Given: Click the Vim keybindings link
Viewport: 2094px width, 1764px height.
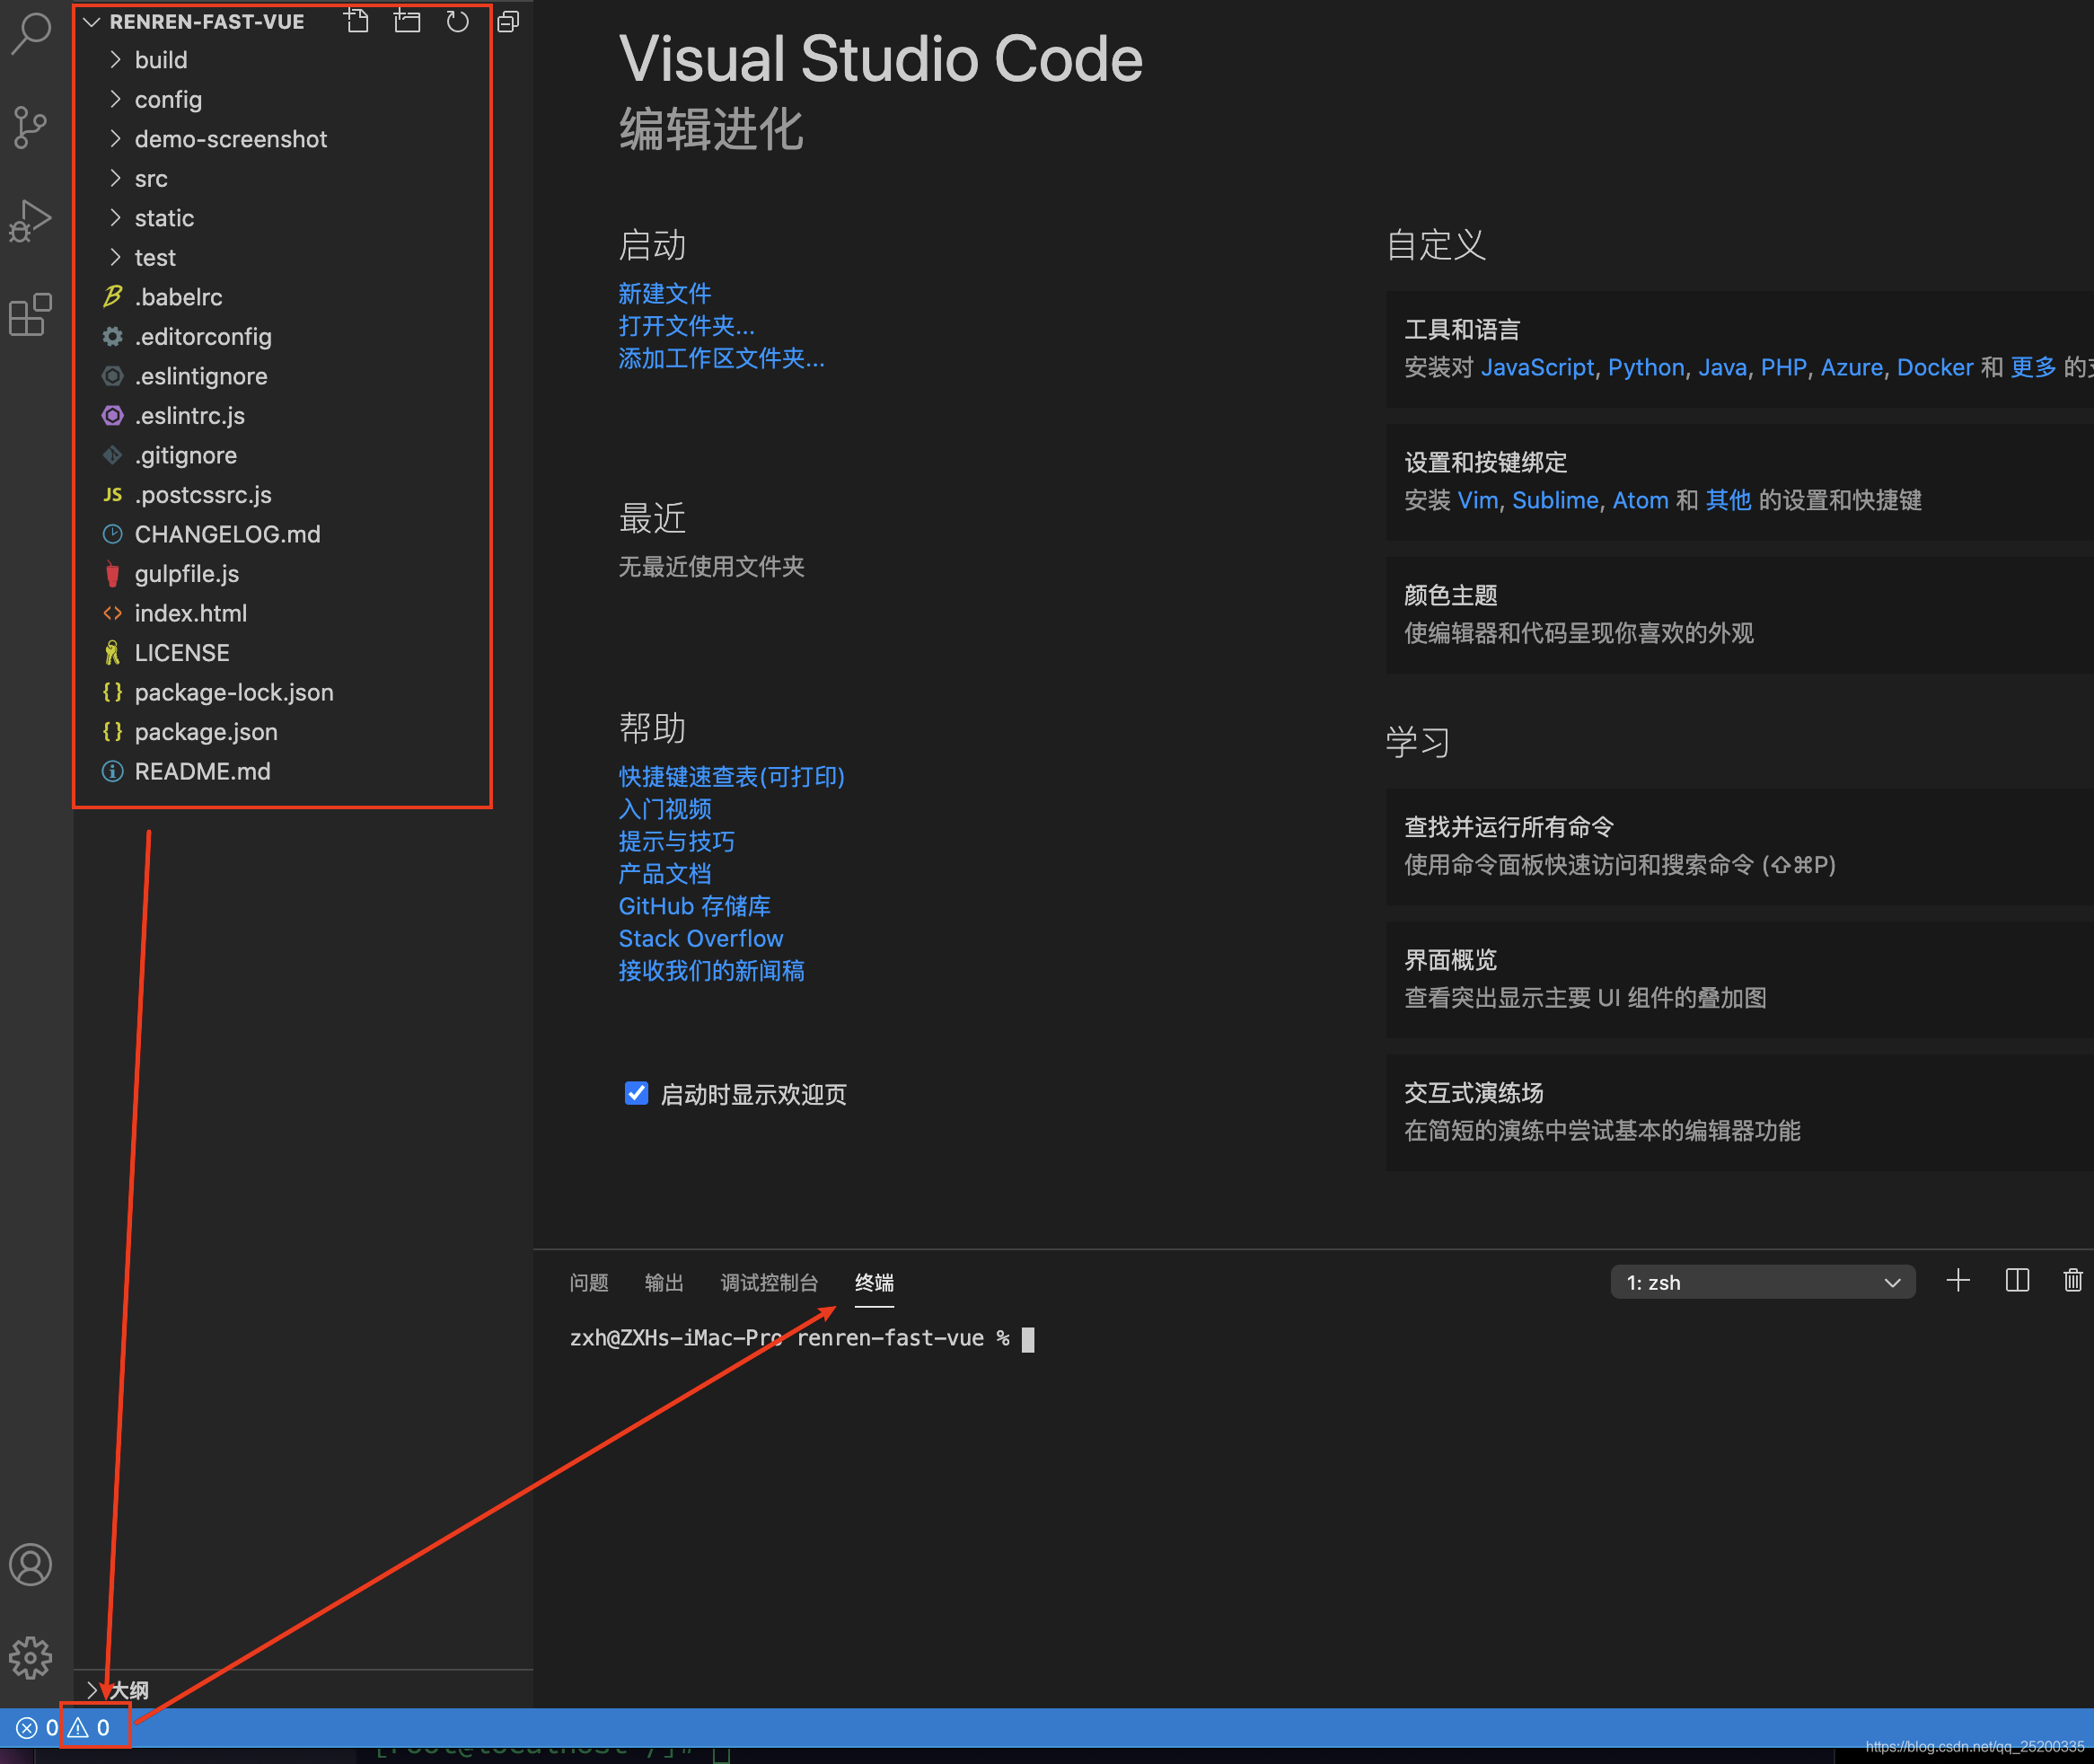Looking at the screenshot, I should [x=1477, y=500].
